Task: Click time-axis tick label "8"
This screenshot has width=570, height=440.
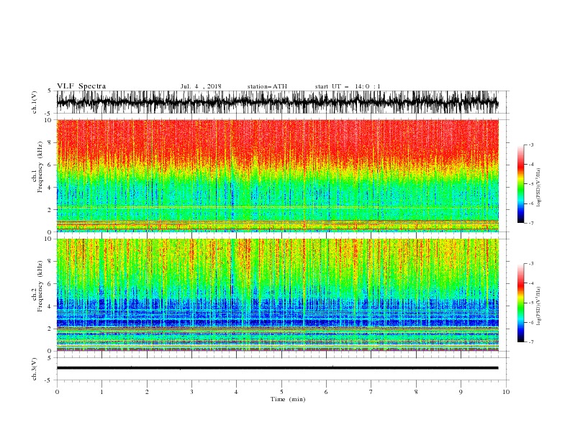Action: coord(416,392)
